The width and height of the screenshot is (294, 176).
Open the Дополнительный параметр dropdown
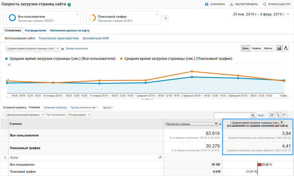pos(25,115)
